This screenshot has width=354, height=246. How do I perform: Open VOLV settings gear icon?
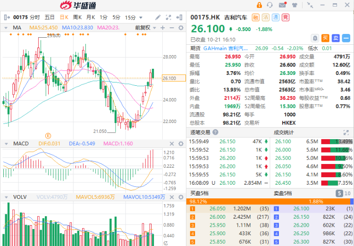(x=181, y=197)
